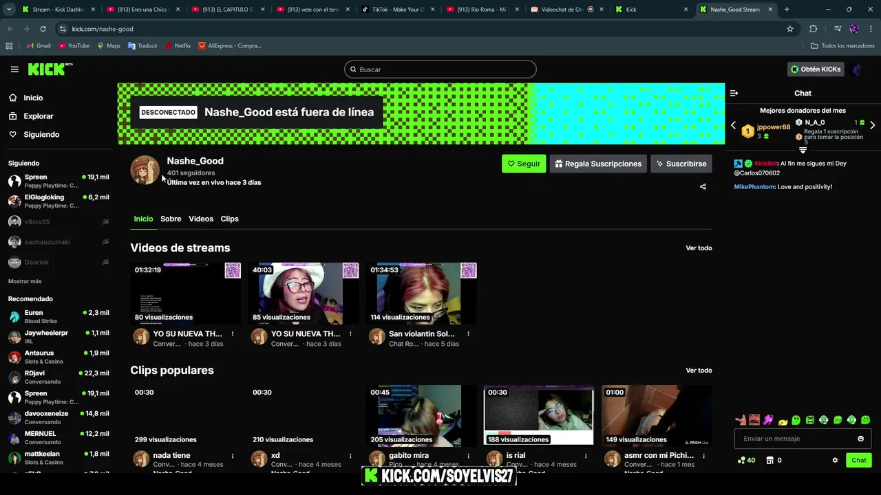
Task: Open chat settings gear
Action: (835, 461)
